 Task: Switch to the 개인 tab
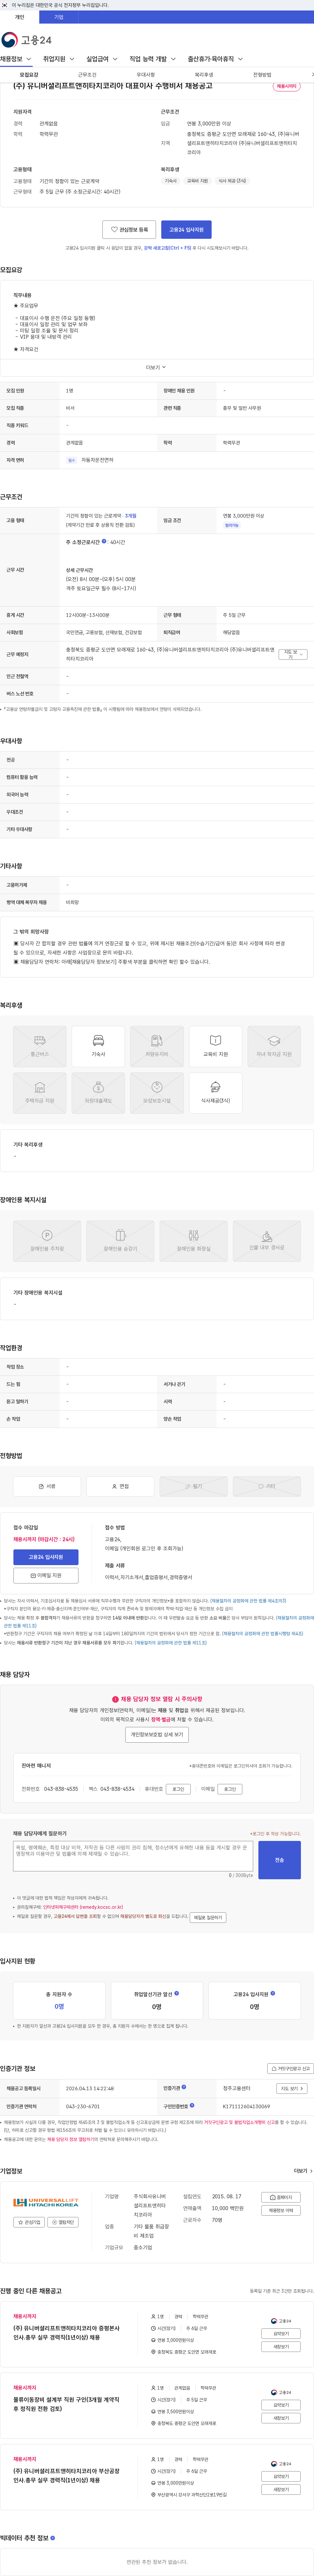pyautogui.click(x=20, y=17)
